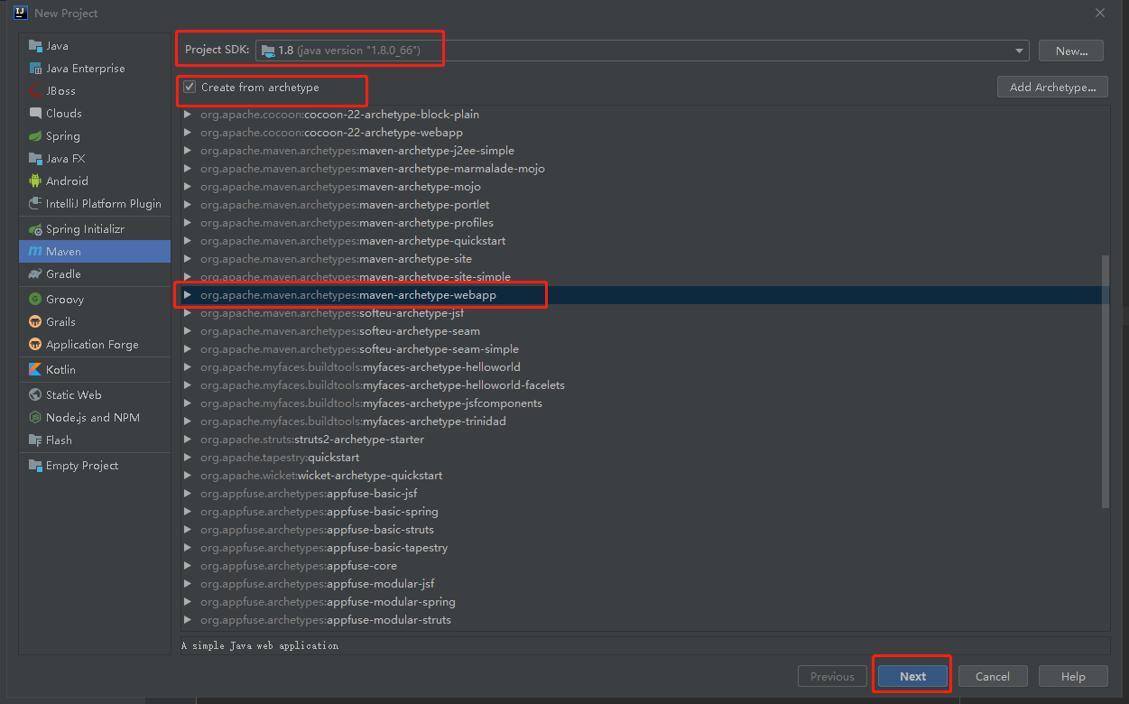Viewport: 1129px width, 704px height.
Task: Select the Gradle elephant icon
Action: pyautogui.click(x=35, y=274)
